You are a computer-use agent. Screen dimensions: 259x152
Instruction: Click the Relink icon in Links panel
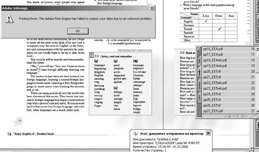227,116
